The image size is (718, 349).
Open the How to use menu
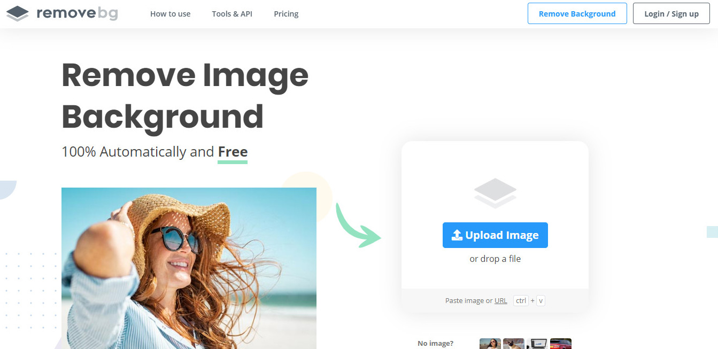coord(170,14)
